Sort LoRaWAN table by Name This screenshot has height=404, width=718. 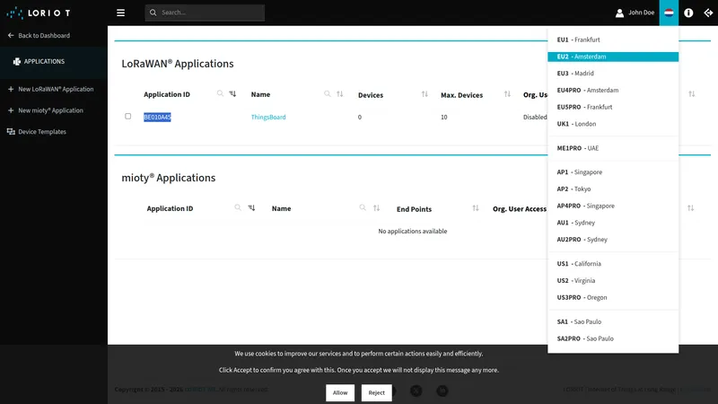[x=340, y=94]
